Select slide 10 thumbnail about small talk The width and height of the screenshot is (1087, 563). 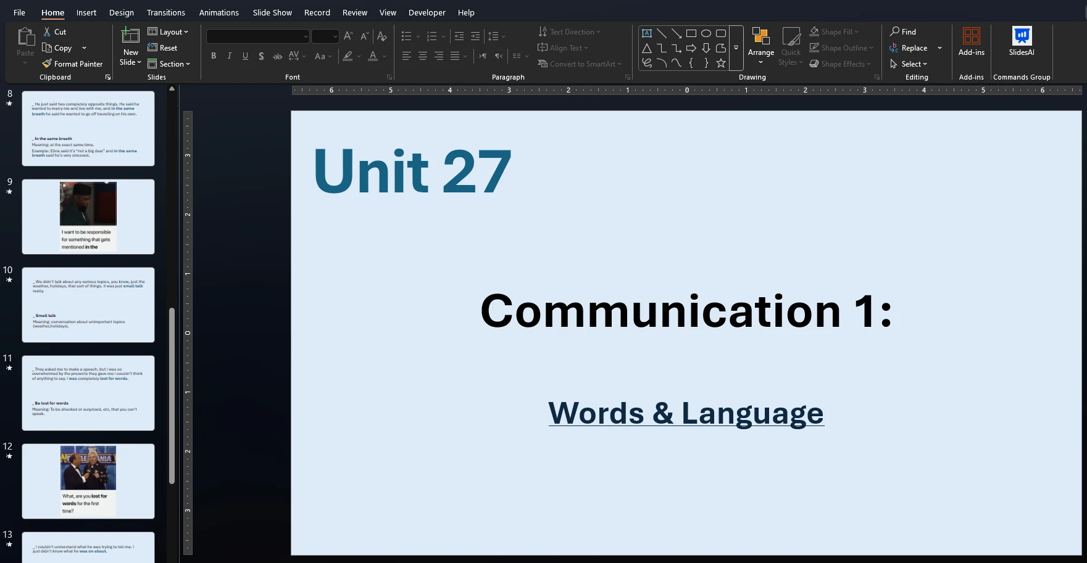click(88, 305)
